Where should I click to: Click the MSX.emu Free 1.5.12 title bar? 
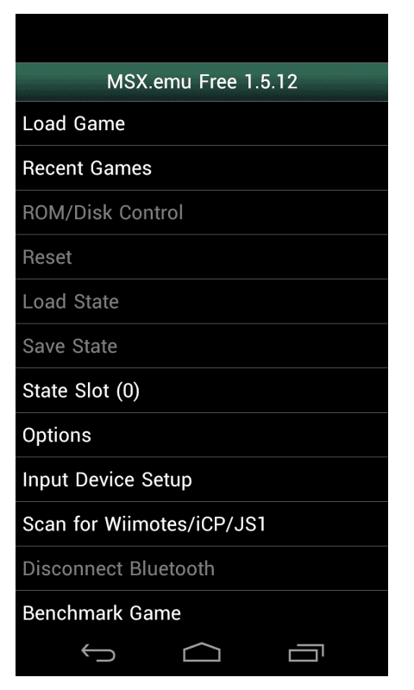pyautogui.click(x=202, y=82)
